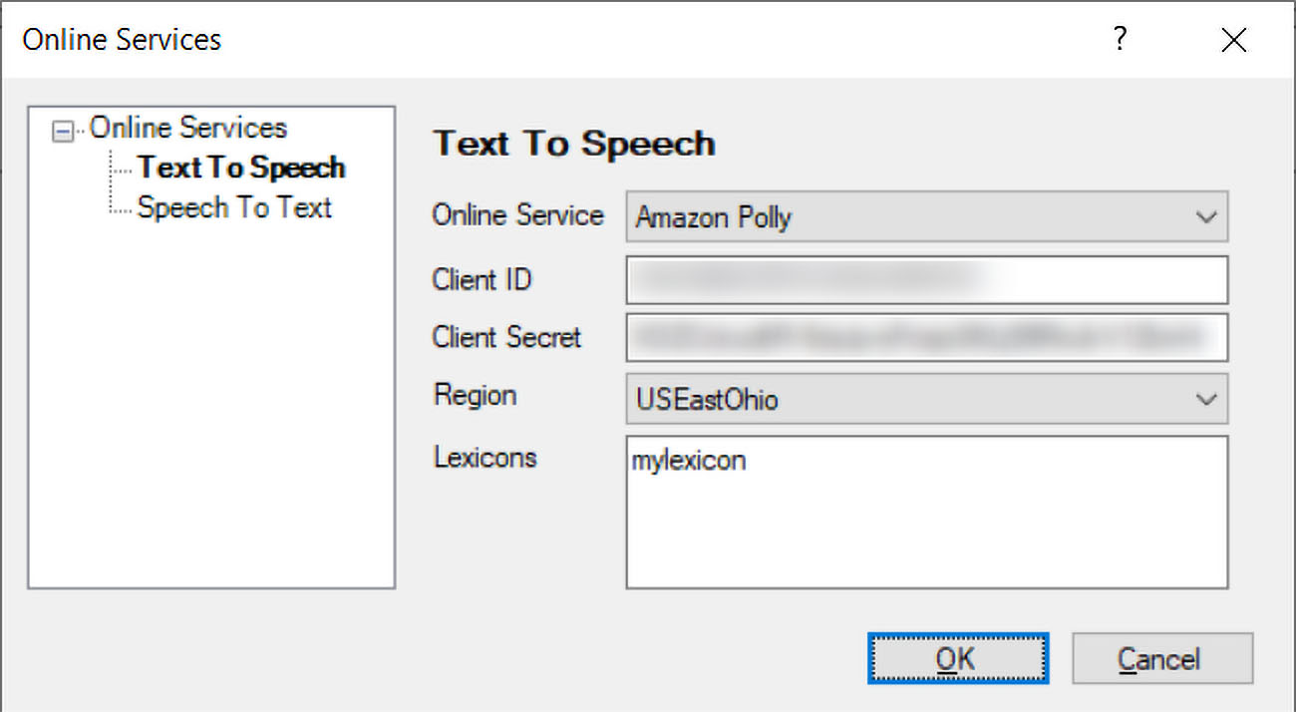This screenshot has width=1296, height=712.
Task: Cancel the Online Services dialog
Action: pyautogui.click(x=1161, y=659)
